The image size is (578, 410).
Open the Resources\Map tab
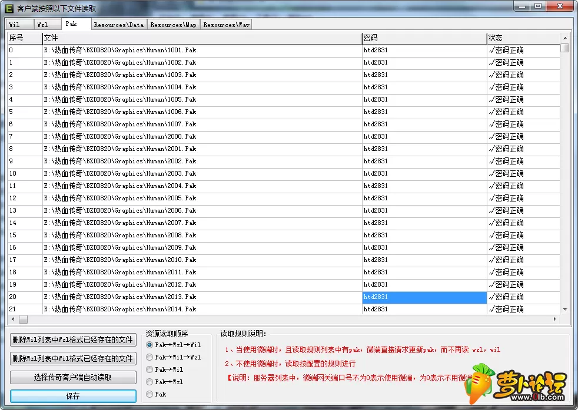(x=173, y=25)
